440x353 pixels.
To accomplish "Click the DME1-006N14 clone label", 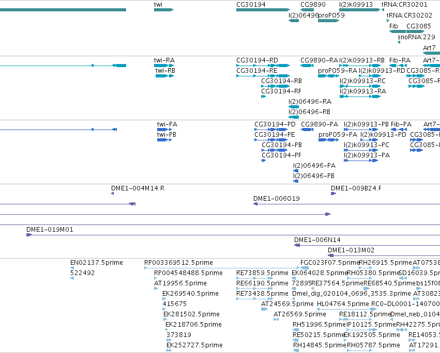I will point(317,240).
